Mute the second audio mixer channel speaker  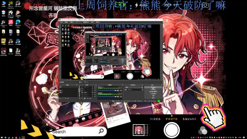tap(118, 97)
